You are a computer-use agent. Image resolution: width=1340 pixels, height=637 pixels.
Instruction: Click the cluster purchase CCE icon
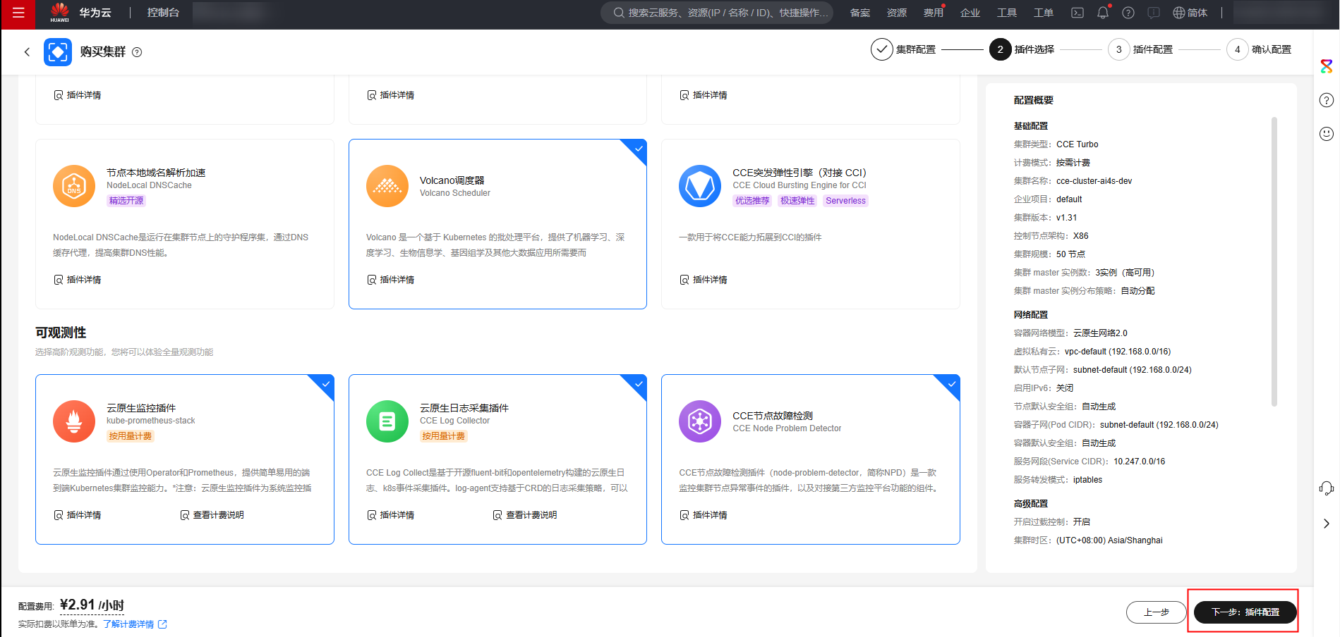[x=58, y=51]
